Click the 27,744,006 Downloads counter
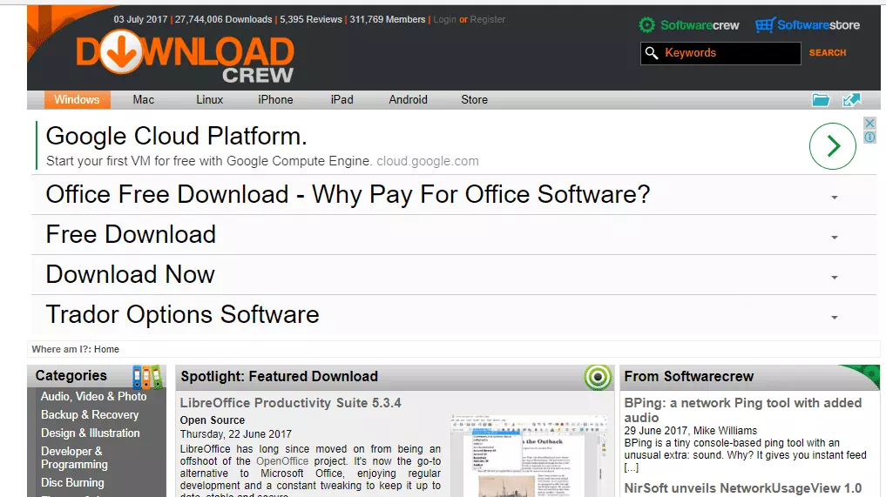 [x=223, y=19]
